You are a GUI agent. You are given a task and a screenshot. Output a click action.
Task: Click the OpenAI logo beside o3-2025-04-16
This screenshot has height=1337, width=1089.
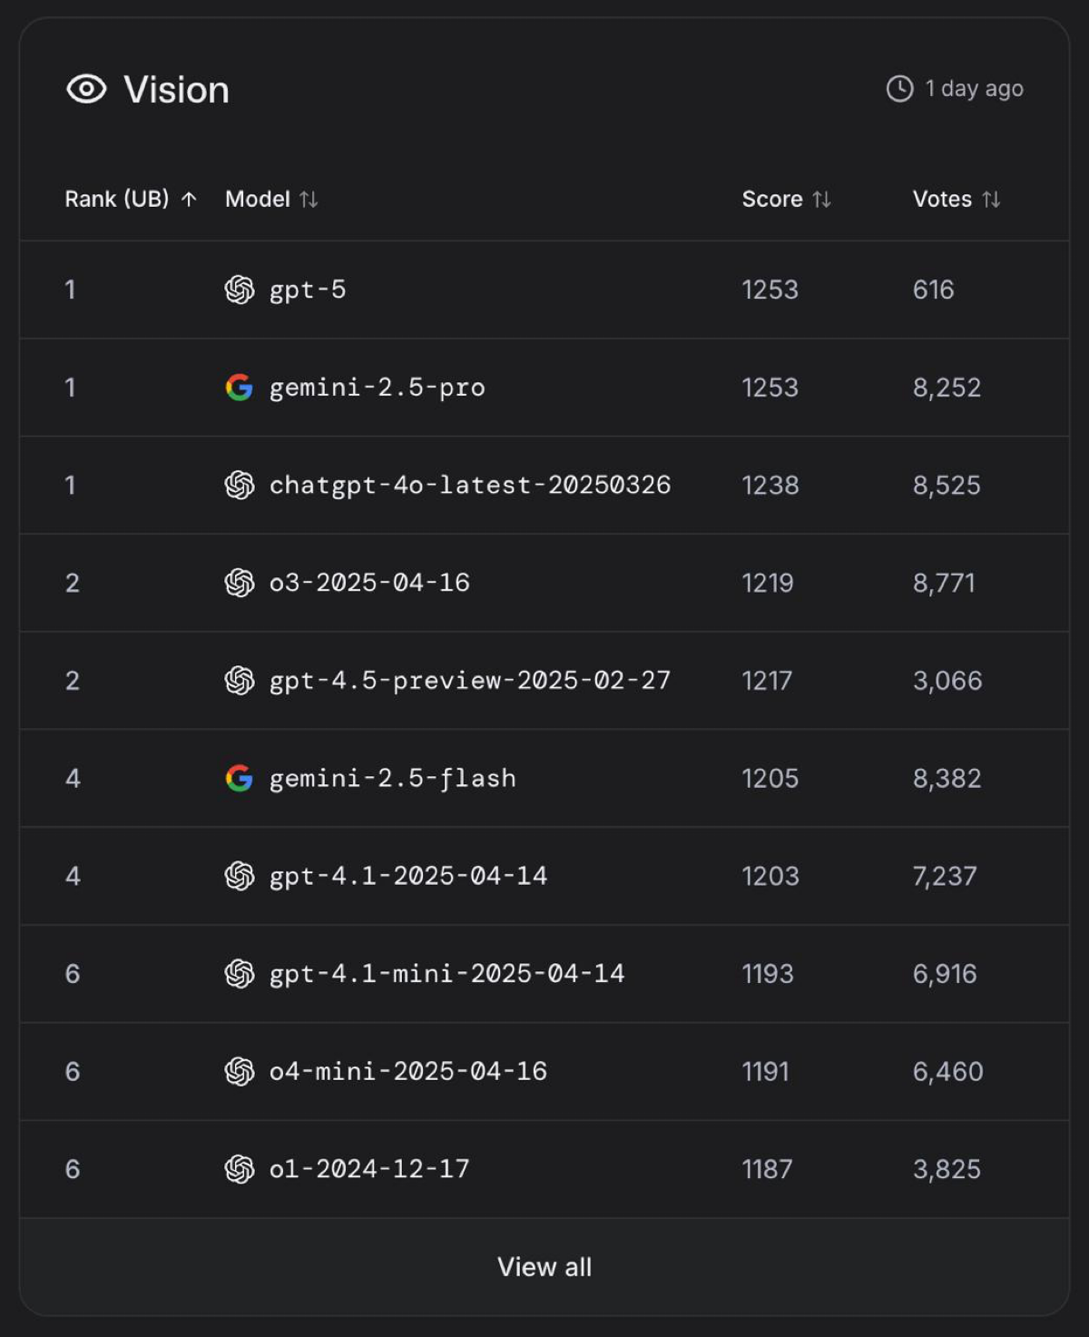point(240,583)
